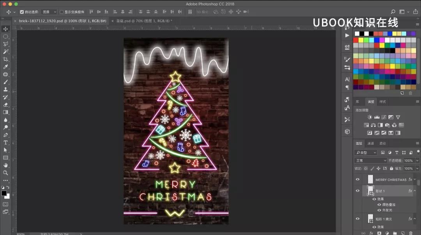Select the Zoom tool in toolbox
The width and height of the screenshot is (421, 235).
(5, 173)
